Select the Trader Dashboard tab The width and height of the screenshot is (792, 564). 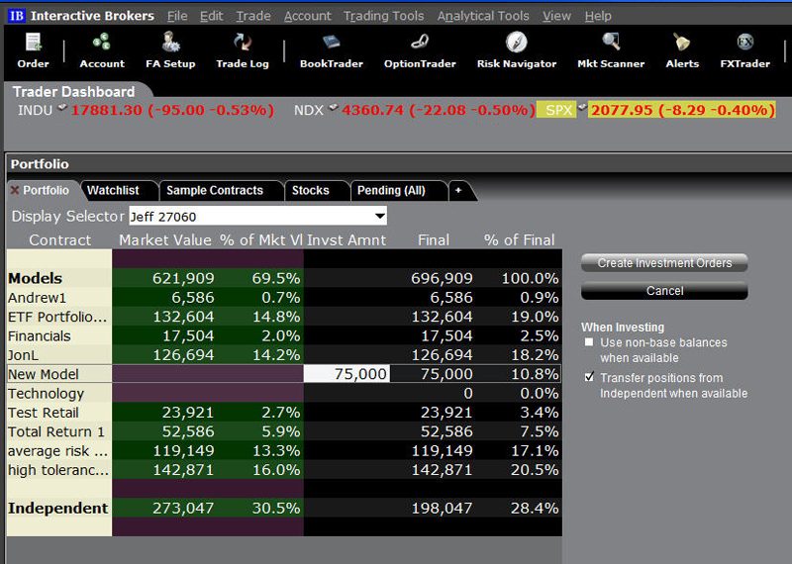point(73,92)
